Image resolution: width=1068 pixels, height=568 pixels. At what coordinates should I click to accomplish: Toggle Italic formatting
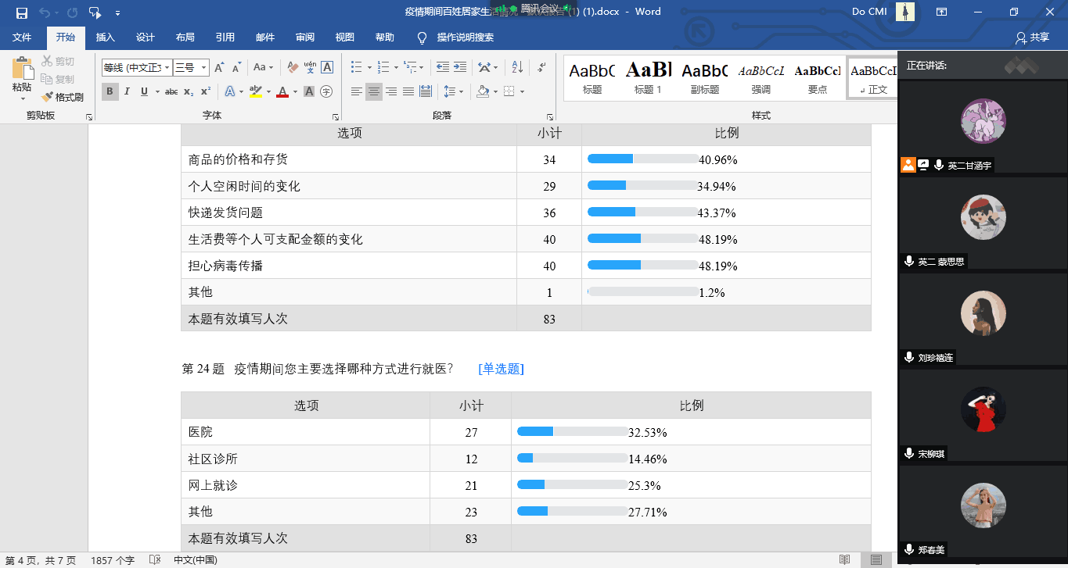(128, 91)
